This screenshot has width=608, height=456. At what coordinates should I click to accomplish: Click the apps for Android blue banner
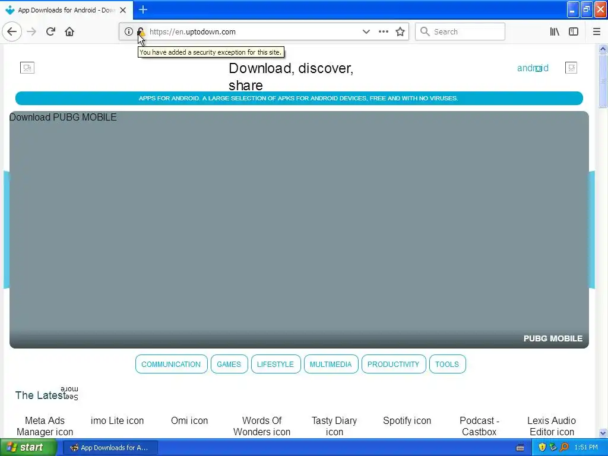click(299, 98)
